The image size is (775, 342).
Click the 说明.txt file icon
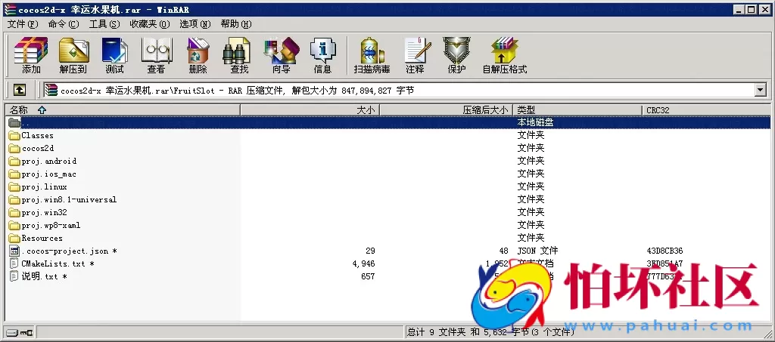pos(14,276)
